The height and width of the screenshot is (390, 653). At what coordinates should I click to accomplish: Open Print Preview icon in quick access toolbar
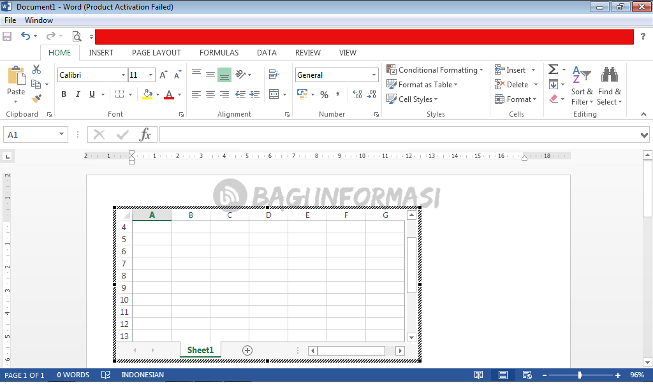[77, 36]
